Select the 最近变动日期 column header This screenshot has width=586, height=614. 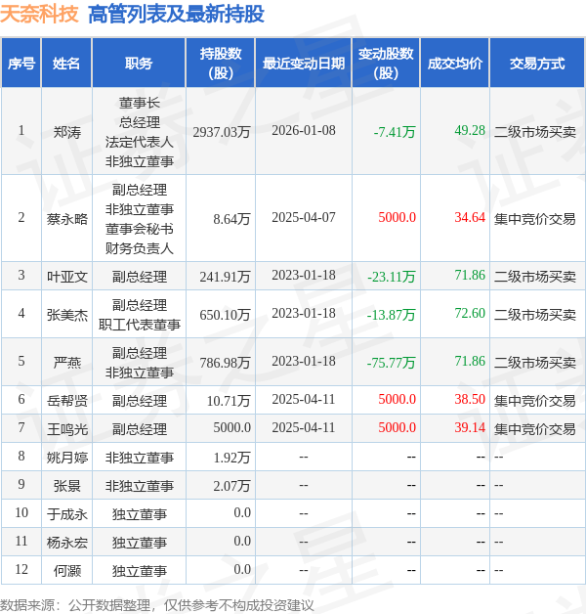point(304,63)
